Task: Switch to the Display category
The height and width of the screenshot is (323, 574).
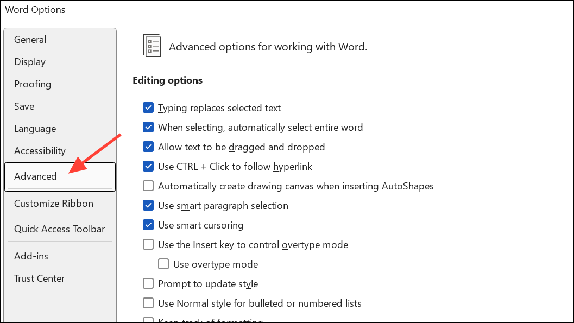Action: tap(30, 62)
